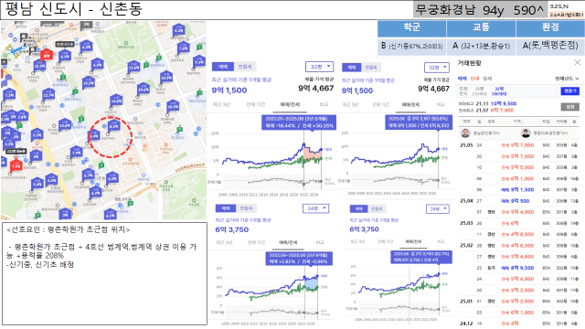Click the blue 평균가 button

click(569, 91)
